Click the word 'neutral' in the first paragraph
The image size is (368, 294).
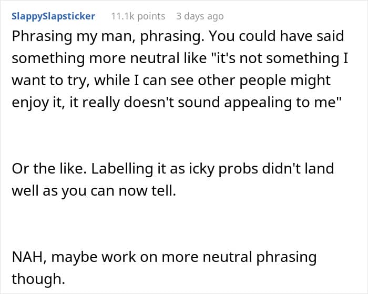pyautogui.click(x=155, y=58)
